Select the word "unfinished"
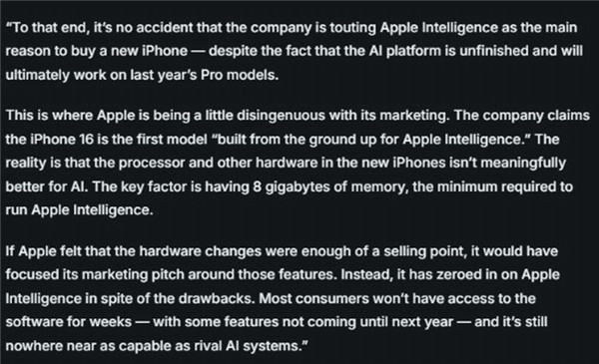This screenshot has width=599, height=364. (494, 51)
